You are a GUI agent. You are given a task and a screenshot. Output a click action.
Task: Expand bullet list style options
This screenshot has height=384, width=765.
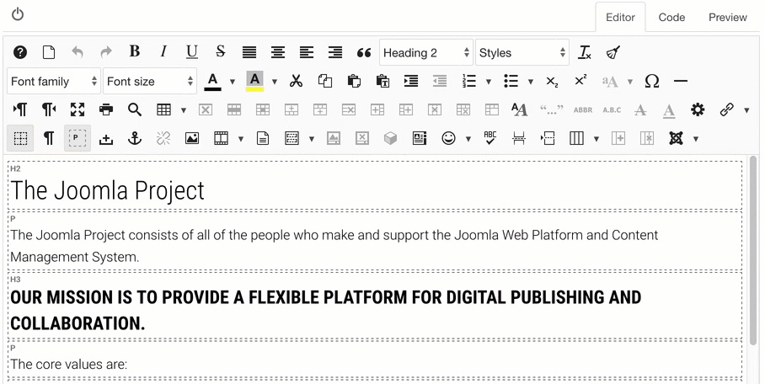(x=530, y=82)
